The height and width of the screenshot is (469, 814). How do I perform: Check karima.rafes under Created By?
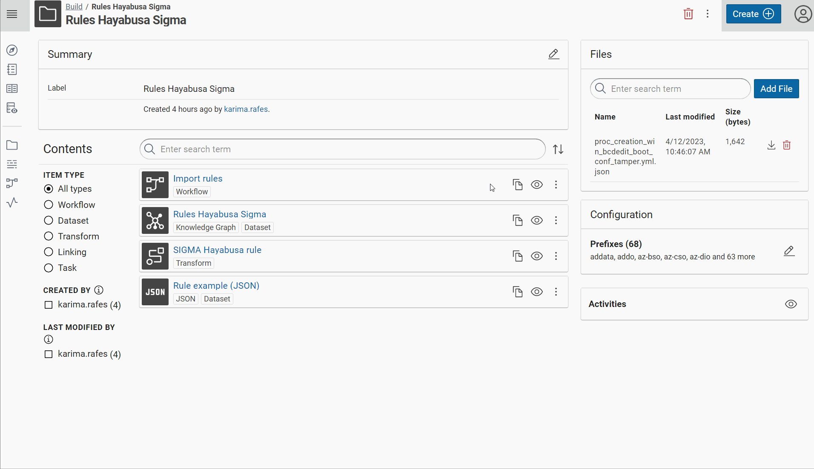tap(49, 305)
